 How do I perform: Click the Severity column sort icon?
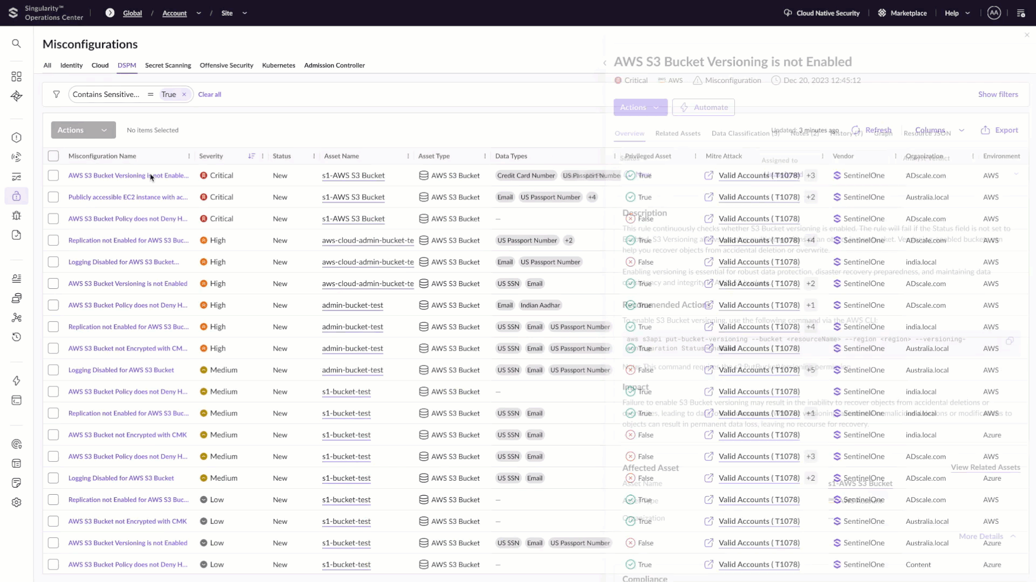coord(251,156)
